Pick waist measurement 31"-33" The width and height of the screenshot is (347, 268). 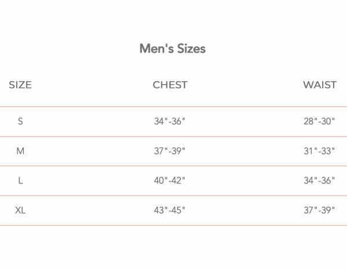click(319, 151)
